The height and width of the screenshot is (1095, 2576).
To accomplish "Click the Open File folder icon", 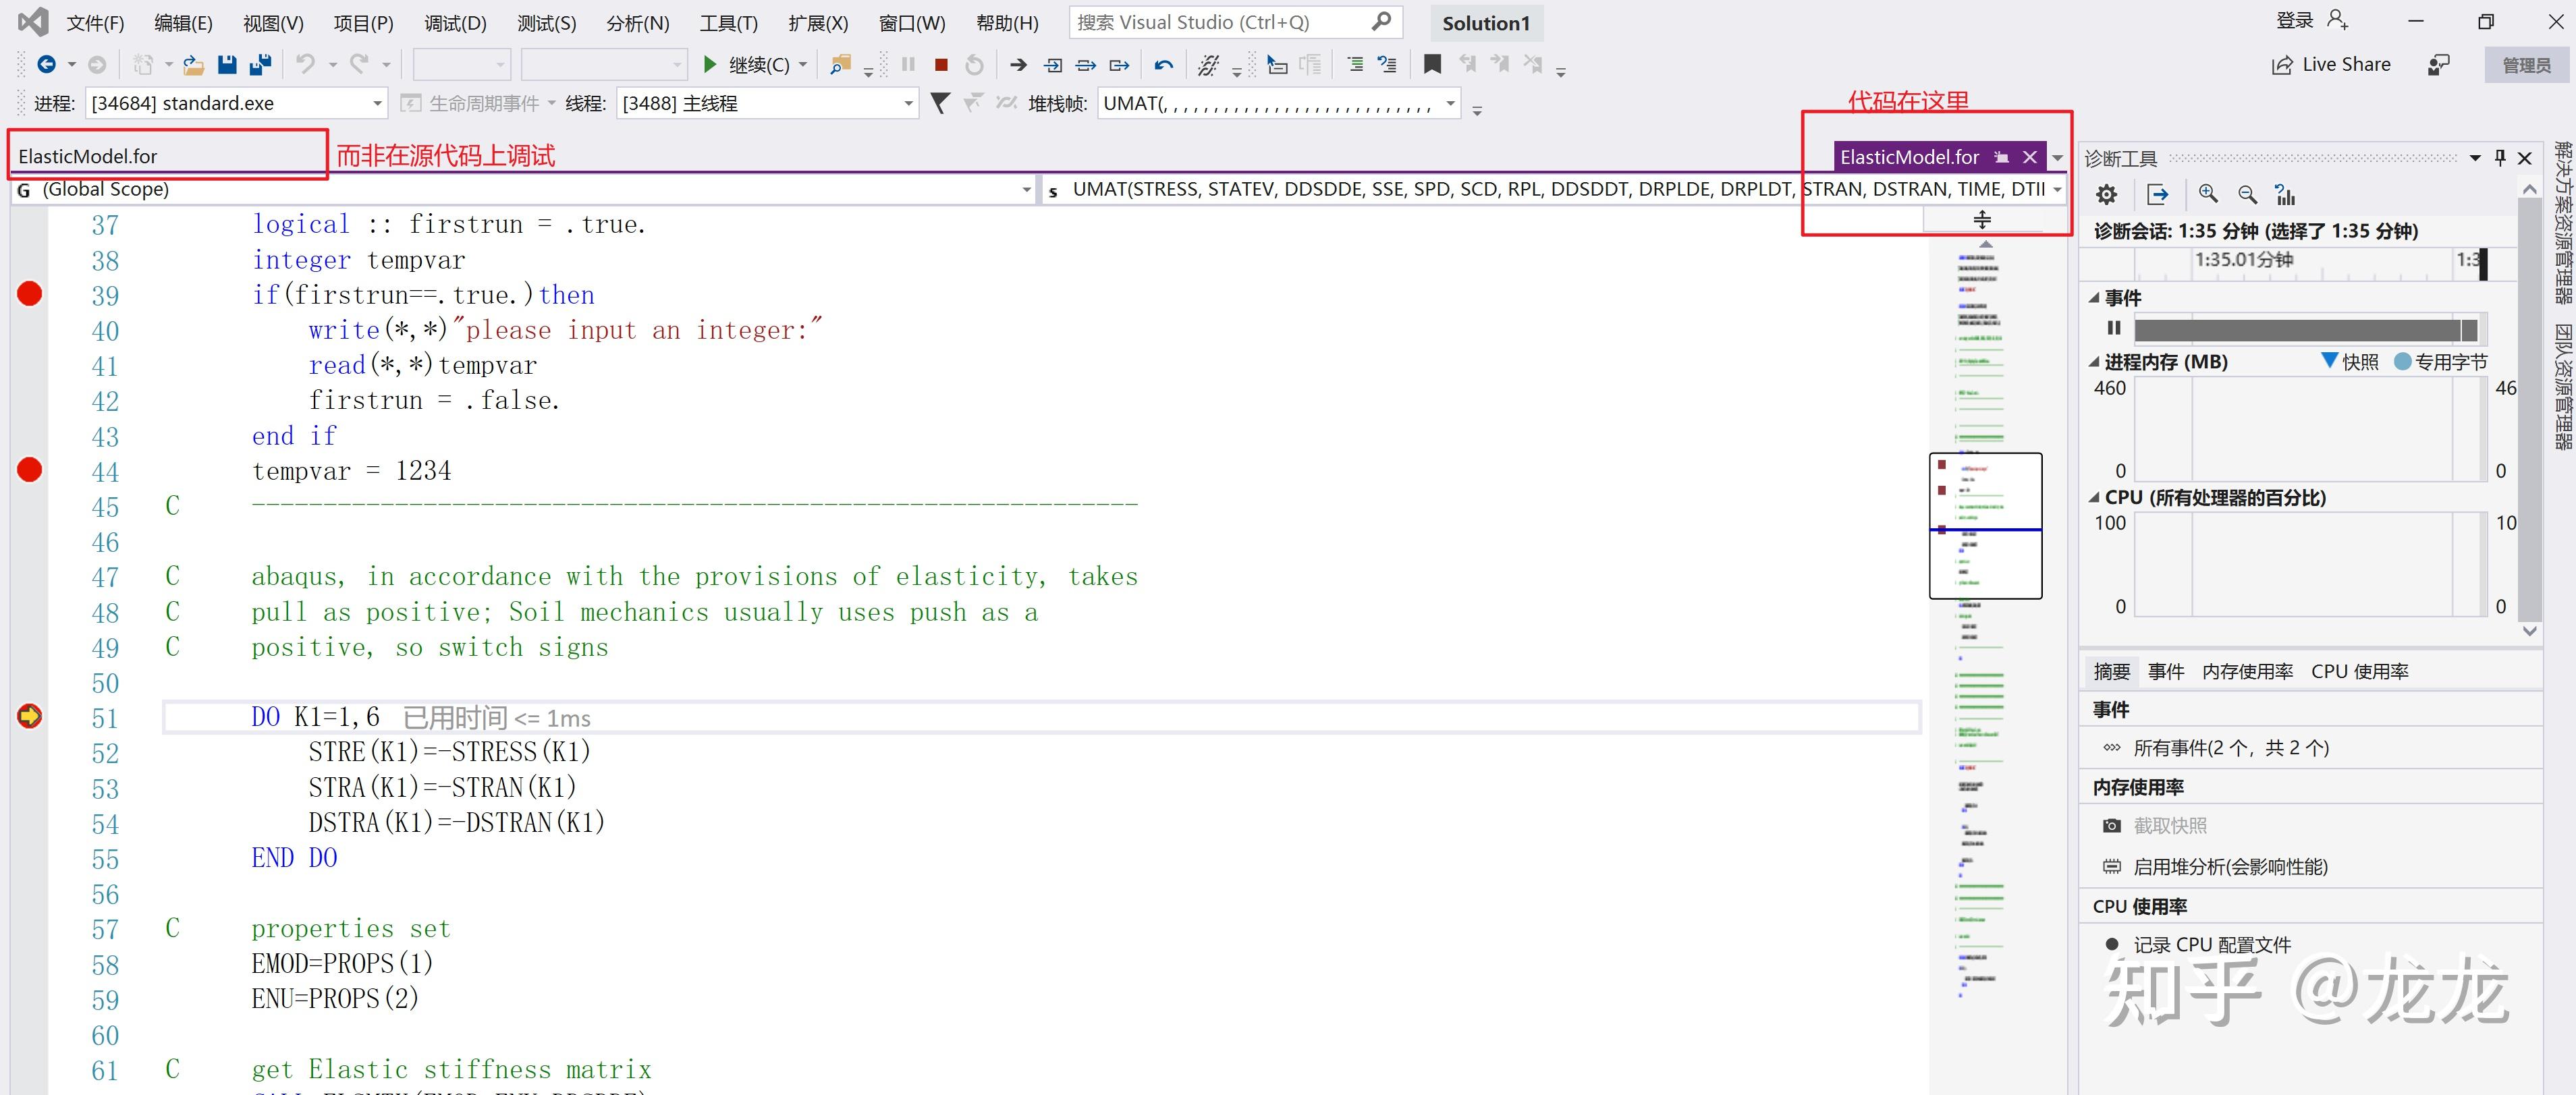I will tap(194, 65).
